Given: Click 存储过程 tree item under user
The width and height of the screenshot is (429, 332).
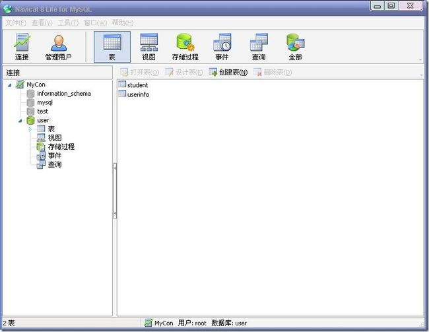Looking at the screenshot, I should click(61, 147).
